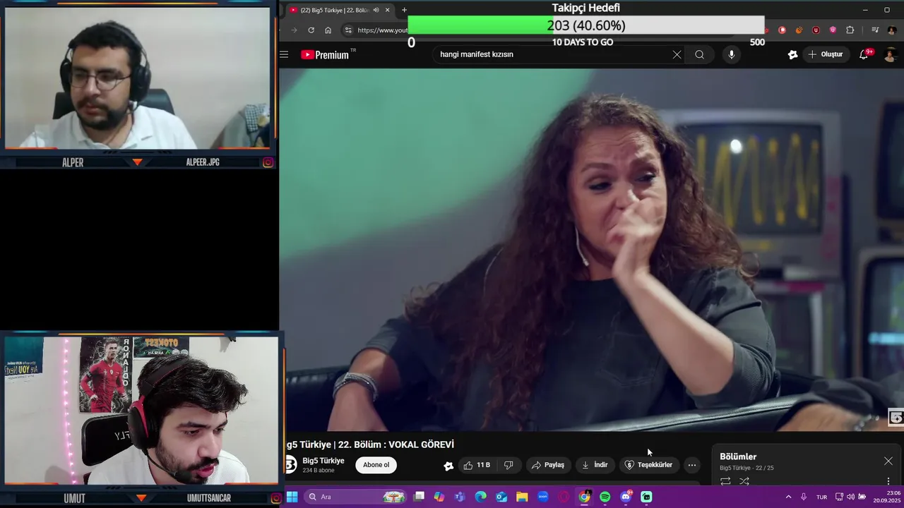Open Windows Start menu

click(x=292, y=497)
